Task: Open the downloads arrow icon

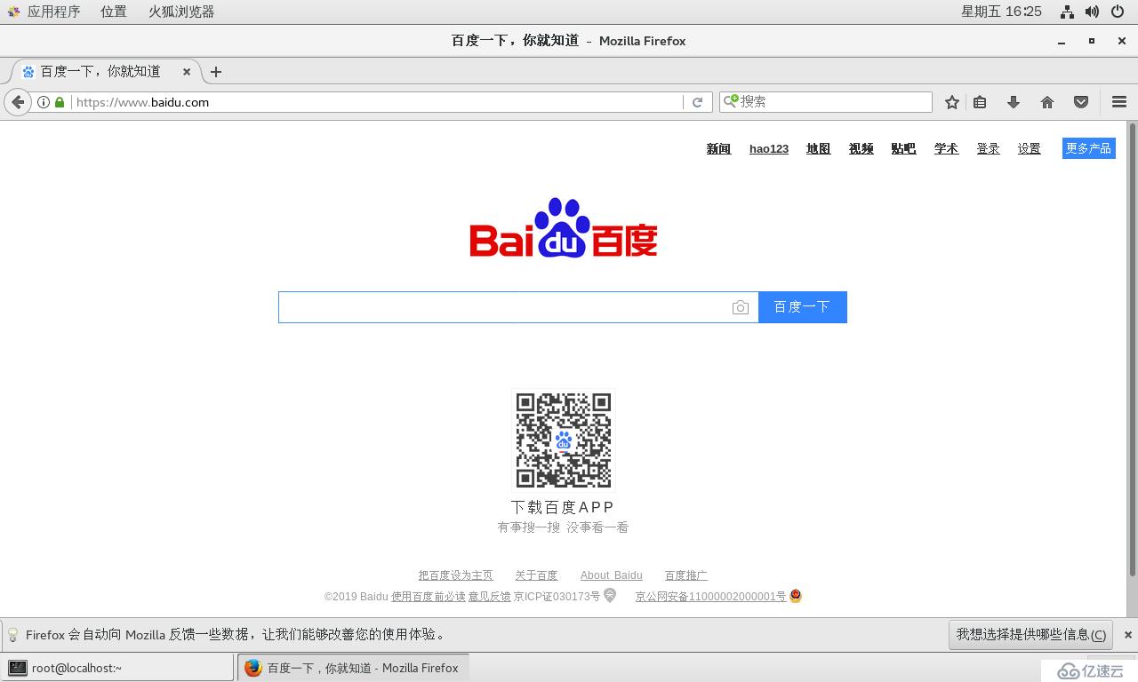Action: point(1014,102)
